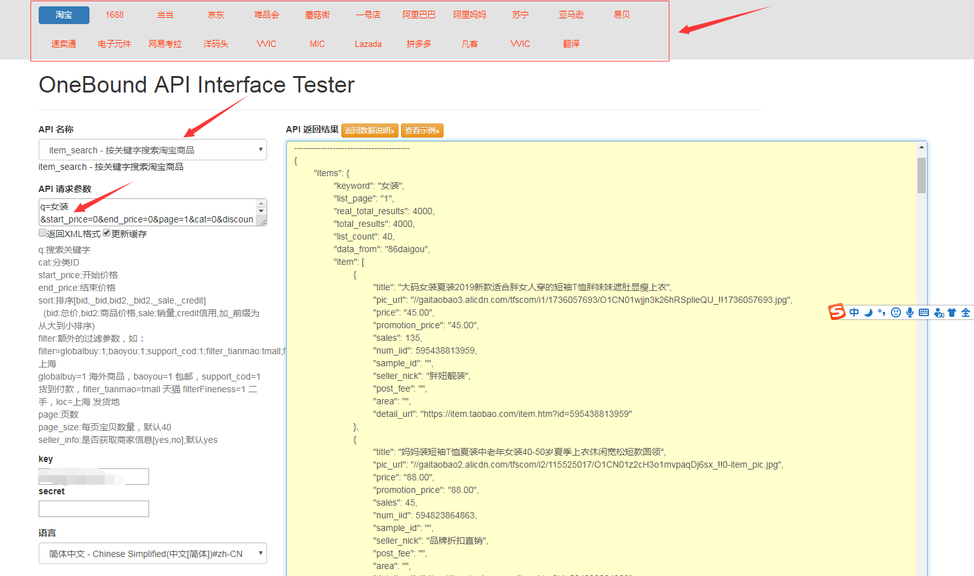
Task: Open the 翻译 link
Action: point(572,44)
